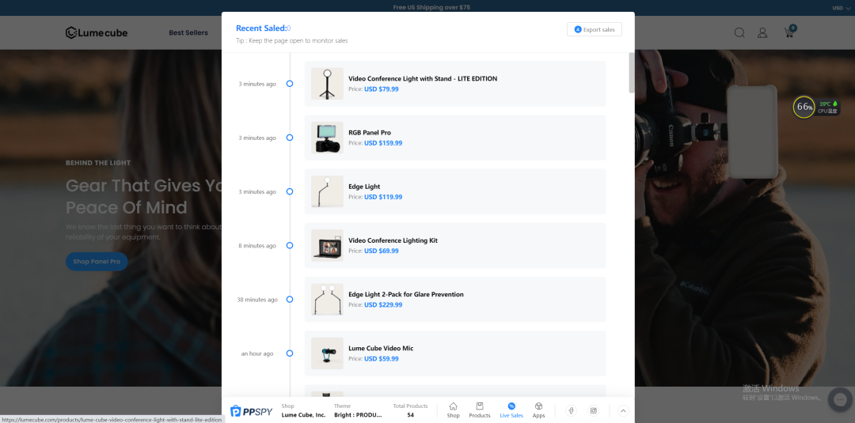Click the USD $159.99 price

[x=383, y=142]
